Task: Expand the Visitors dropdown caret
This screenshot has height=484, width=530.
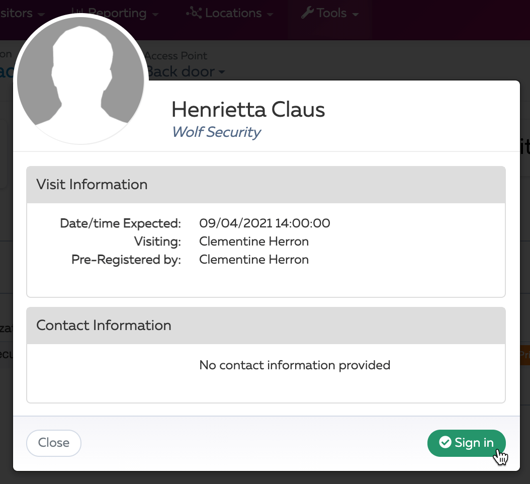Action: [41, 15]
